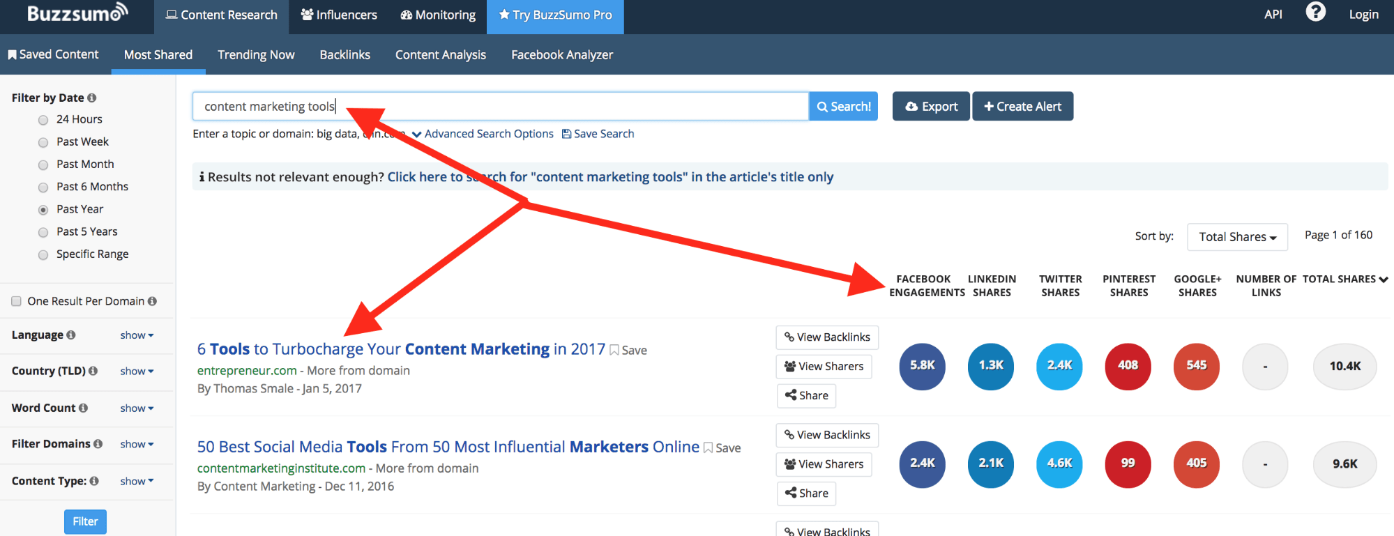Screen dimensions: 1394x536
Task: Expand the Filter Domains show dropdown
Action: (x=137, y=444)
